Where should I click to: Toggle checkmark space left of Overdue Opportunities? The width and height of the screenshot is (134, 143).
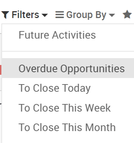pos(10,68)
